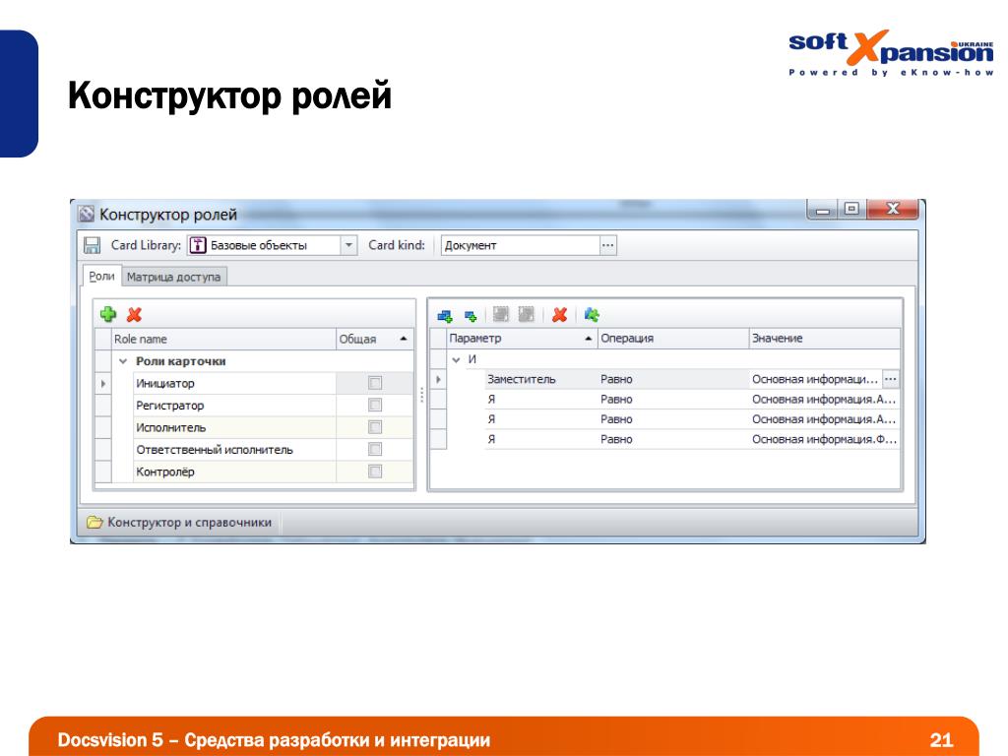This screenshot has width=1008, height=756.
Task: Open ellipsis button in Заместитель value cell
Action: point(890,379)
